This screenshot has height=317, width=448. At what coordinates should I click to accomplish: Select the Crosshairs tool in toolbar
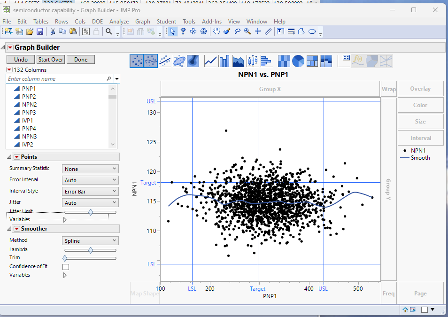pos(258,31)
